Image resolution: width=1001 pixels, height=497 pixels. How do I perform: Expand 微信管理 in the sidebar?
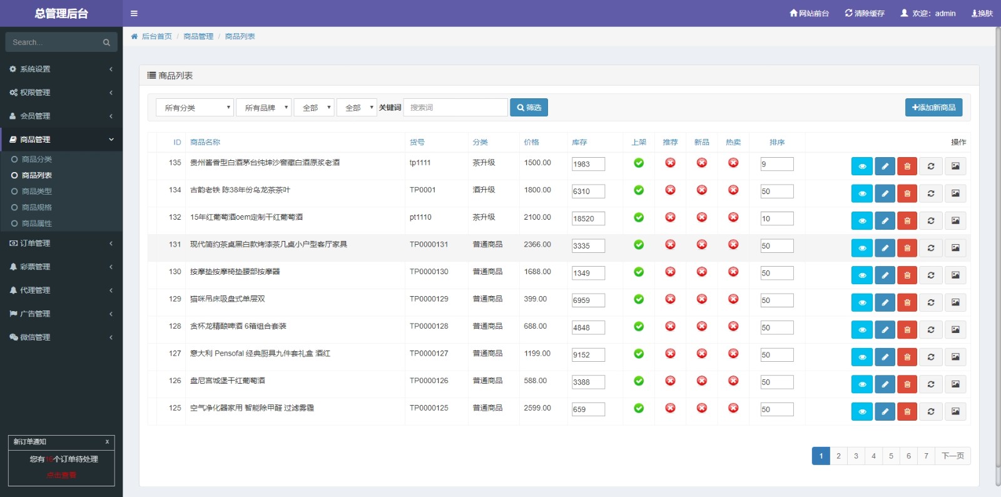(x=61, y=337)
